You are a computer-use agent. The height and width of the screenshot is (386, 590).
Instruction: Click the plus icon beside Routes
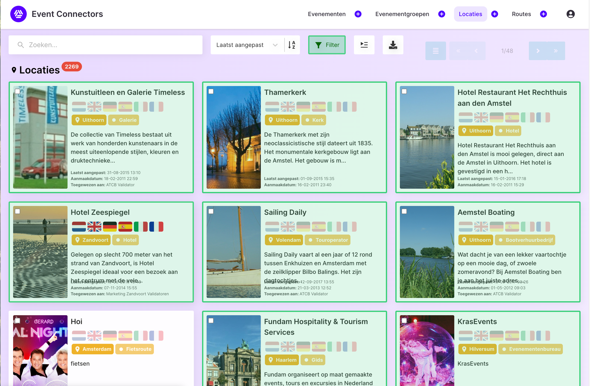click(x=543, y=14)
